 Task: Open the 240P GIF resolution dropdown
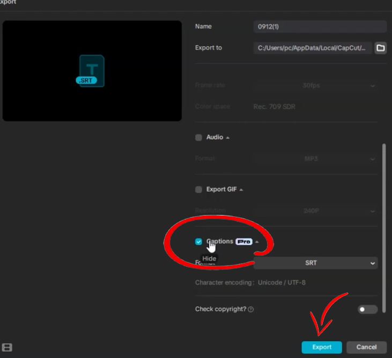pyautogui.click(x=315, y=210)
